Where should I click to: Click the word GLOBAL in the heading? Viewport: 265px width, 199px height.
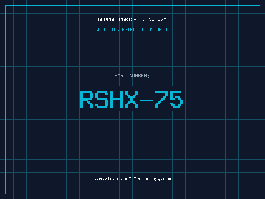pos(106,19)
